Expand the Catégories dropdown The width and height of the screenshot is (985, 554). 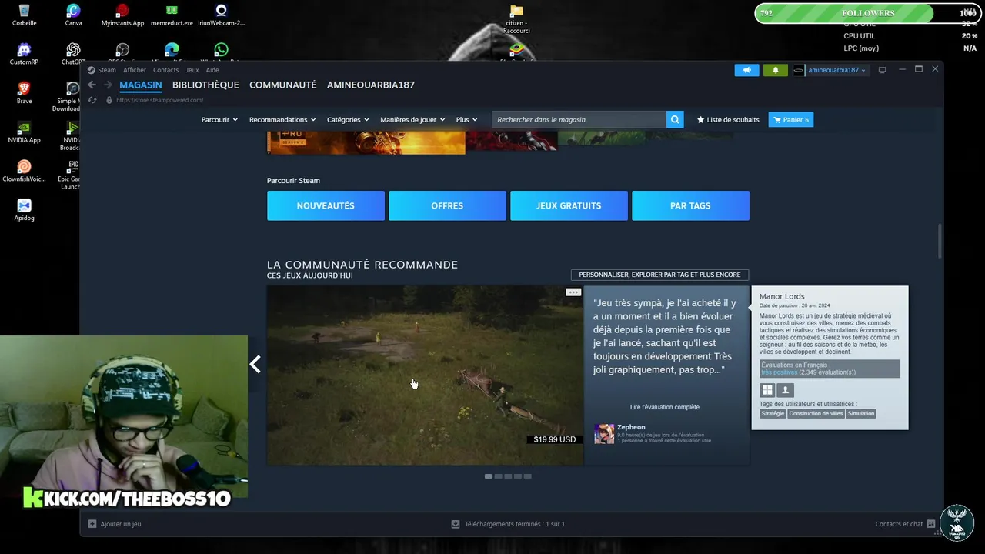348,119
